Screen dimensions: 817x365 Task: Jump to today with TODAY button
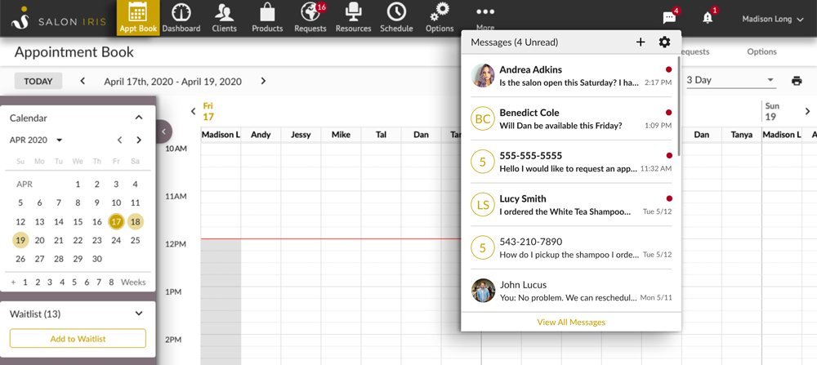pos(38,81)
